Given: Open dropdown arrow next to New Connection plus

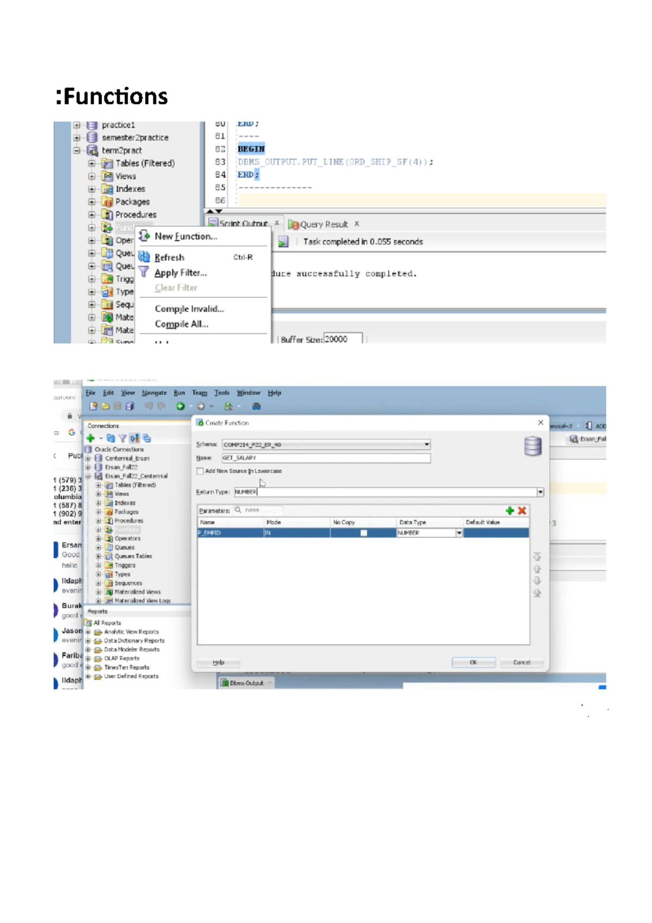Looking at the screenshot, I should [101, 439].
